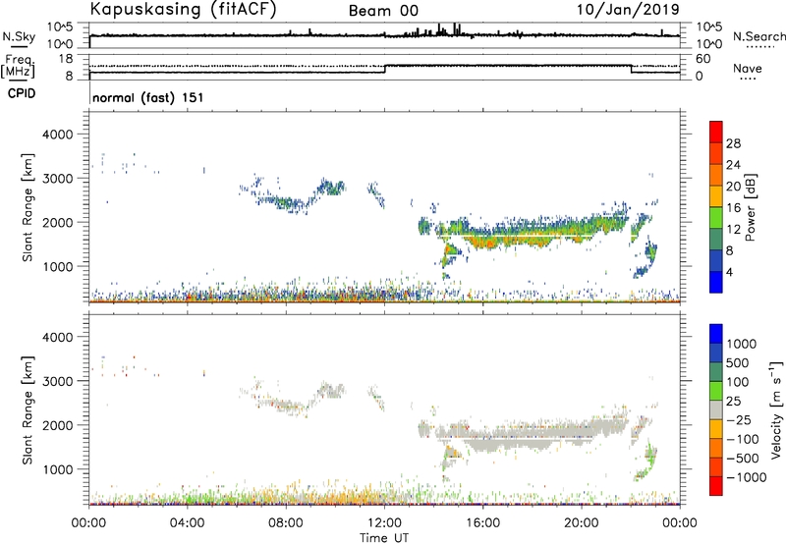Screen dimensions: 786x544
Task: Click the "Slant Range [km]" label of the velocity panel
Action: 28,410
